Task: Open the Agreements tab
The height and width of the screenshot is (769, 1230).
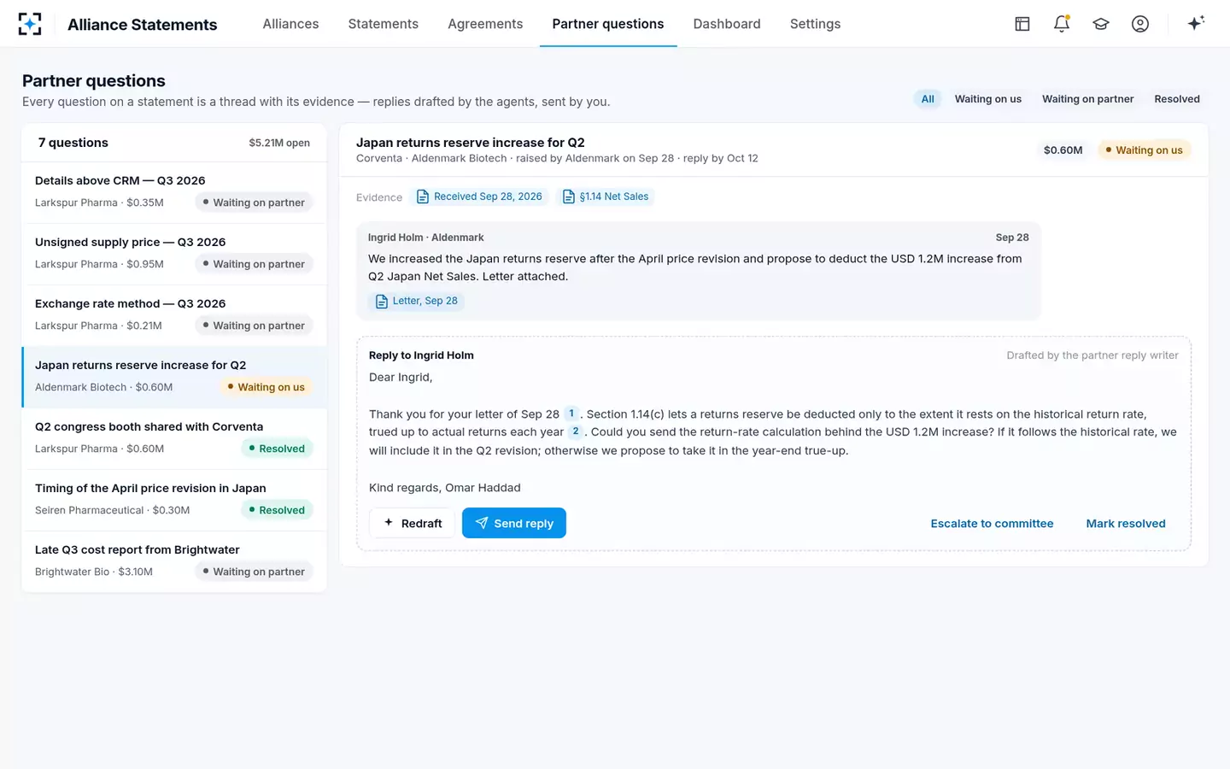Action: [485, 24]
